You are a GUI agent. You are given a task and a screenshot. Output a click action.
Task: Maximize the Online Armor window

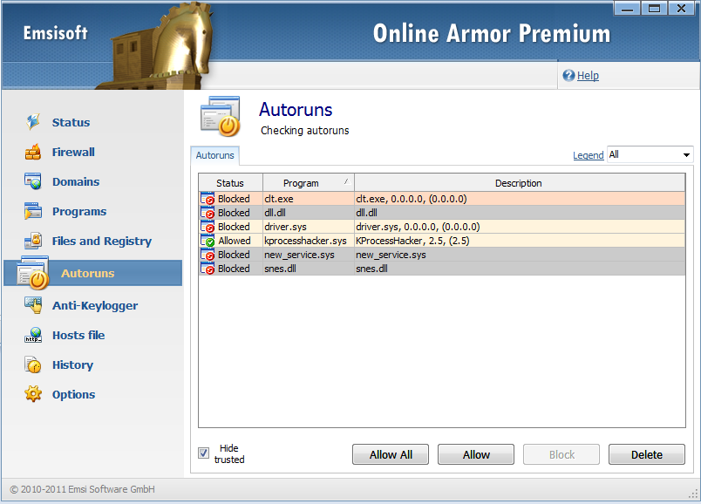pos(654,8)
